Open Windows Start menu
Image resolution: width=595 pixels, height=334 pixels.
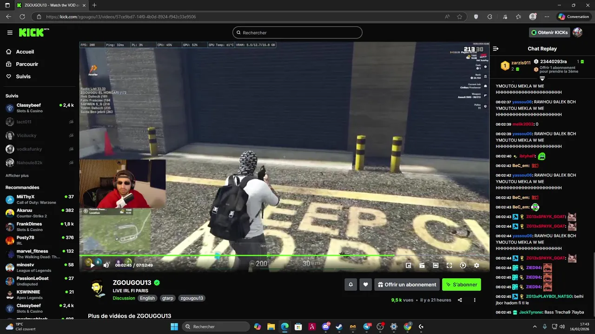coord(174,327)
